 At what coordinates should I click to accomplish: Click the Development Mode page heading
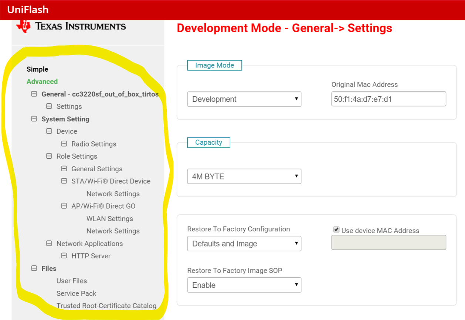(x=285, y=28)
